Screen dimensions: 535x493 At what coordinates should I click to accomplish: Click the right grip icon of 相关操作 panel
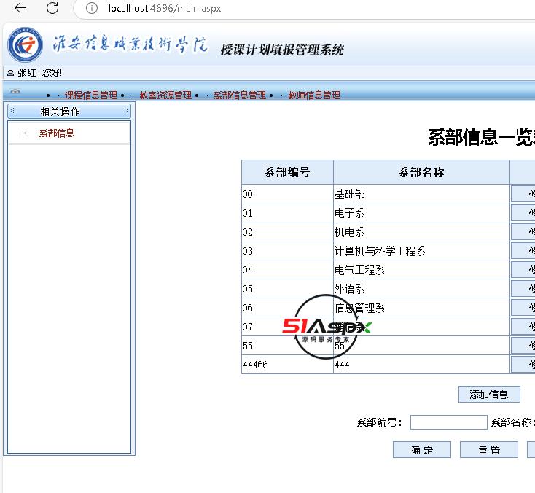point(126,111)
